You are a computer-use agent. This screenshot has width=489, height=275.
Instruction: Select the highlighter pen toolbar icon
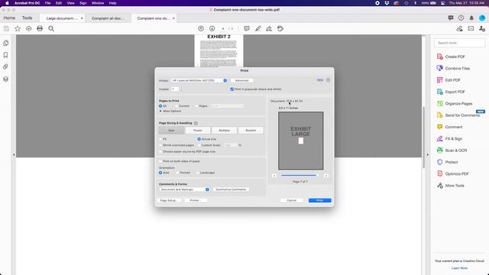click(x=258, y=29)
